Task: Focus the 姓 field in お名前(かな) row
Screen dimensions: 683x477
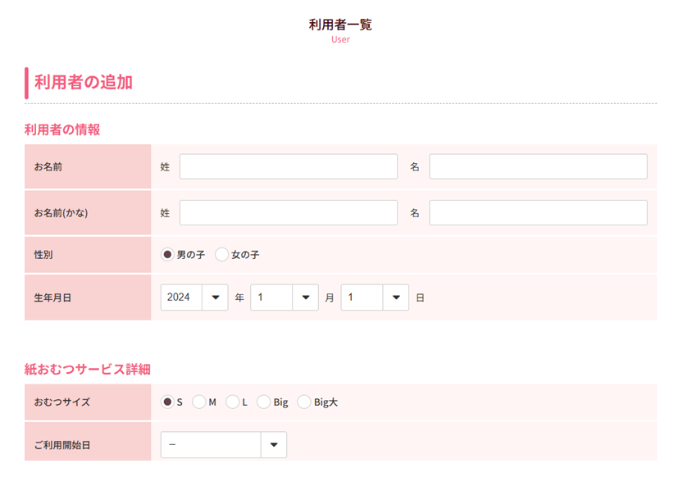Action: tap(289, 213)
